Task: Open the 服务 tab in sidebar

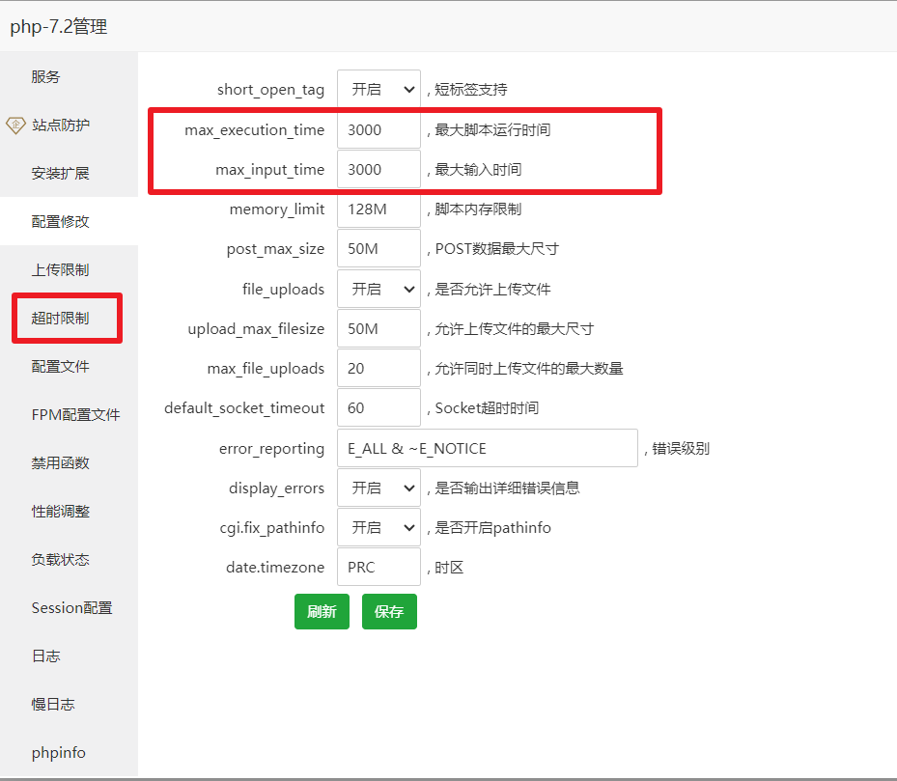Action: (x=45, y=77)
